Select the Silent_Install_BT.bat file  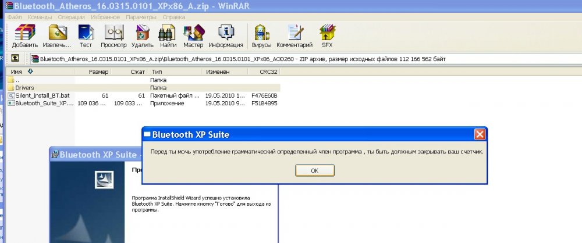pos(38,95)
